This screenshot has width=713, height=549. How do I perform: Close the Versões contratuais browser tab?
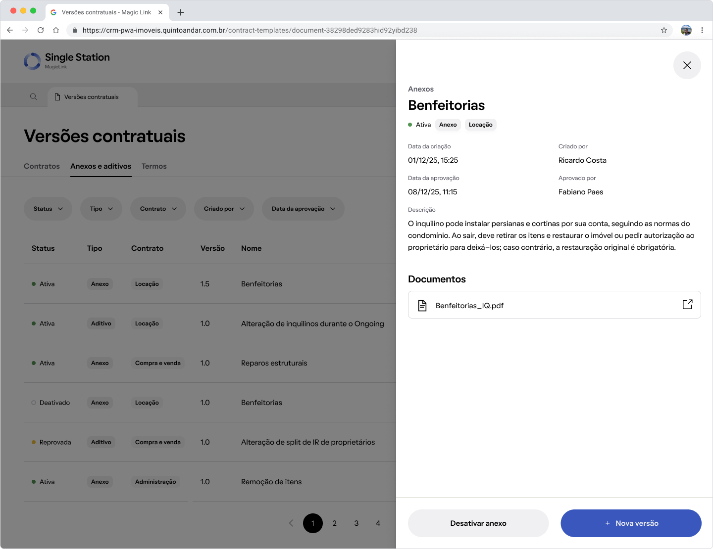point(160,12)
